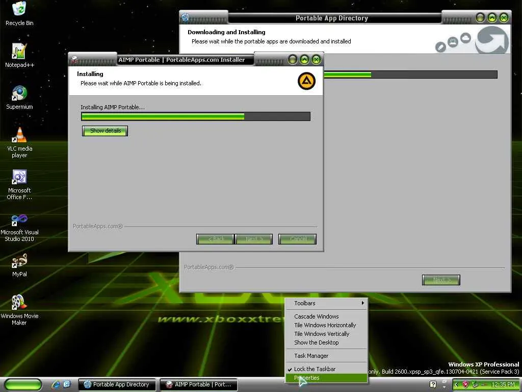Select Show the Desktop menu entry
Viewport: 522px width, 392px height.
(x=327, y=342)
